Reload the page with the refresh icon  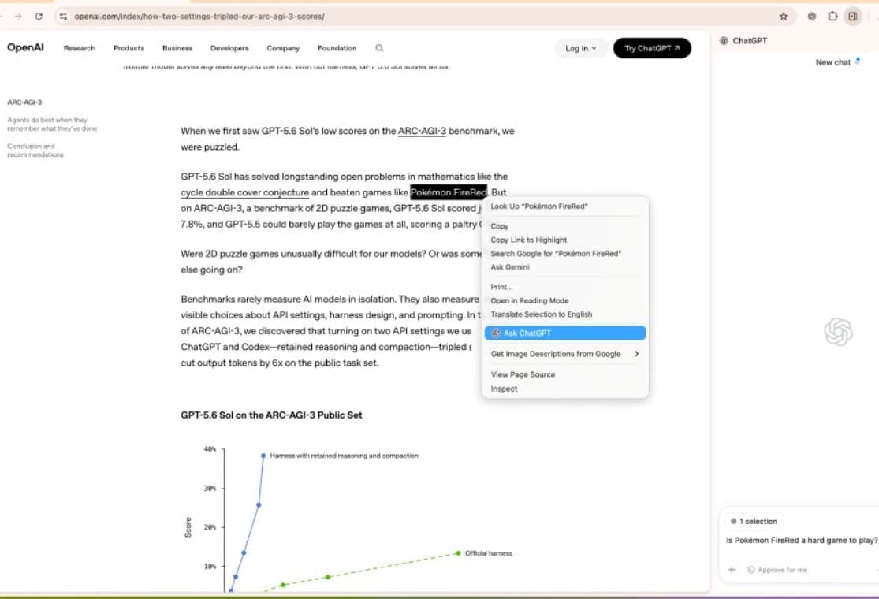(39, 17)
